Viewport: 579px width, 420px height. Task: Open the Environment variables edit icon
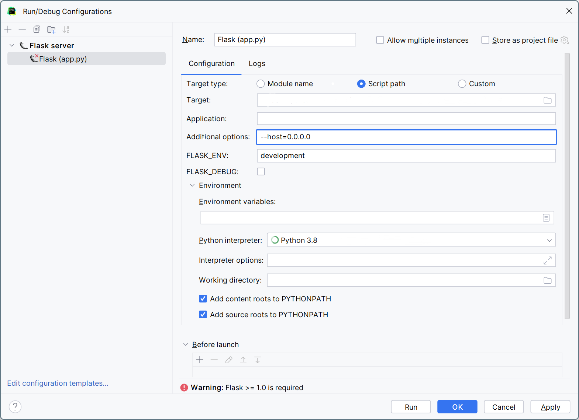546,218
